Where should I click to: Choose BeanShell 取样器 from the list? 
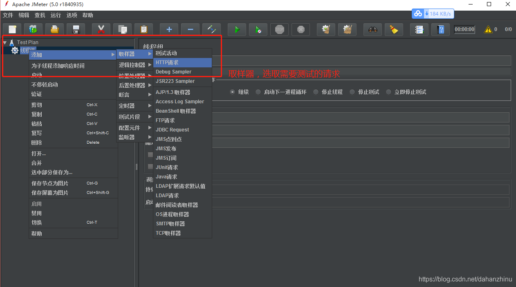[x=182, y=111]
